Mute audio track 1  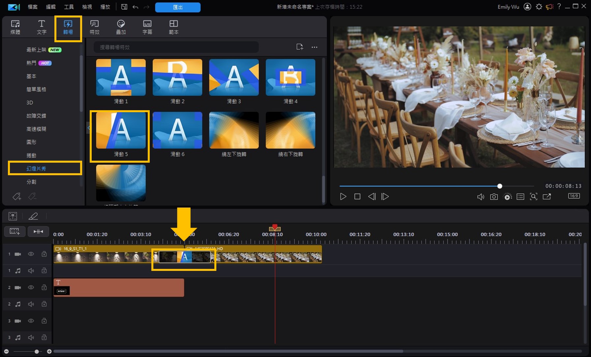(31, 271)
